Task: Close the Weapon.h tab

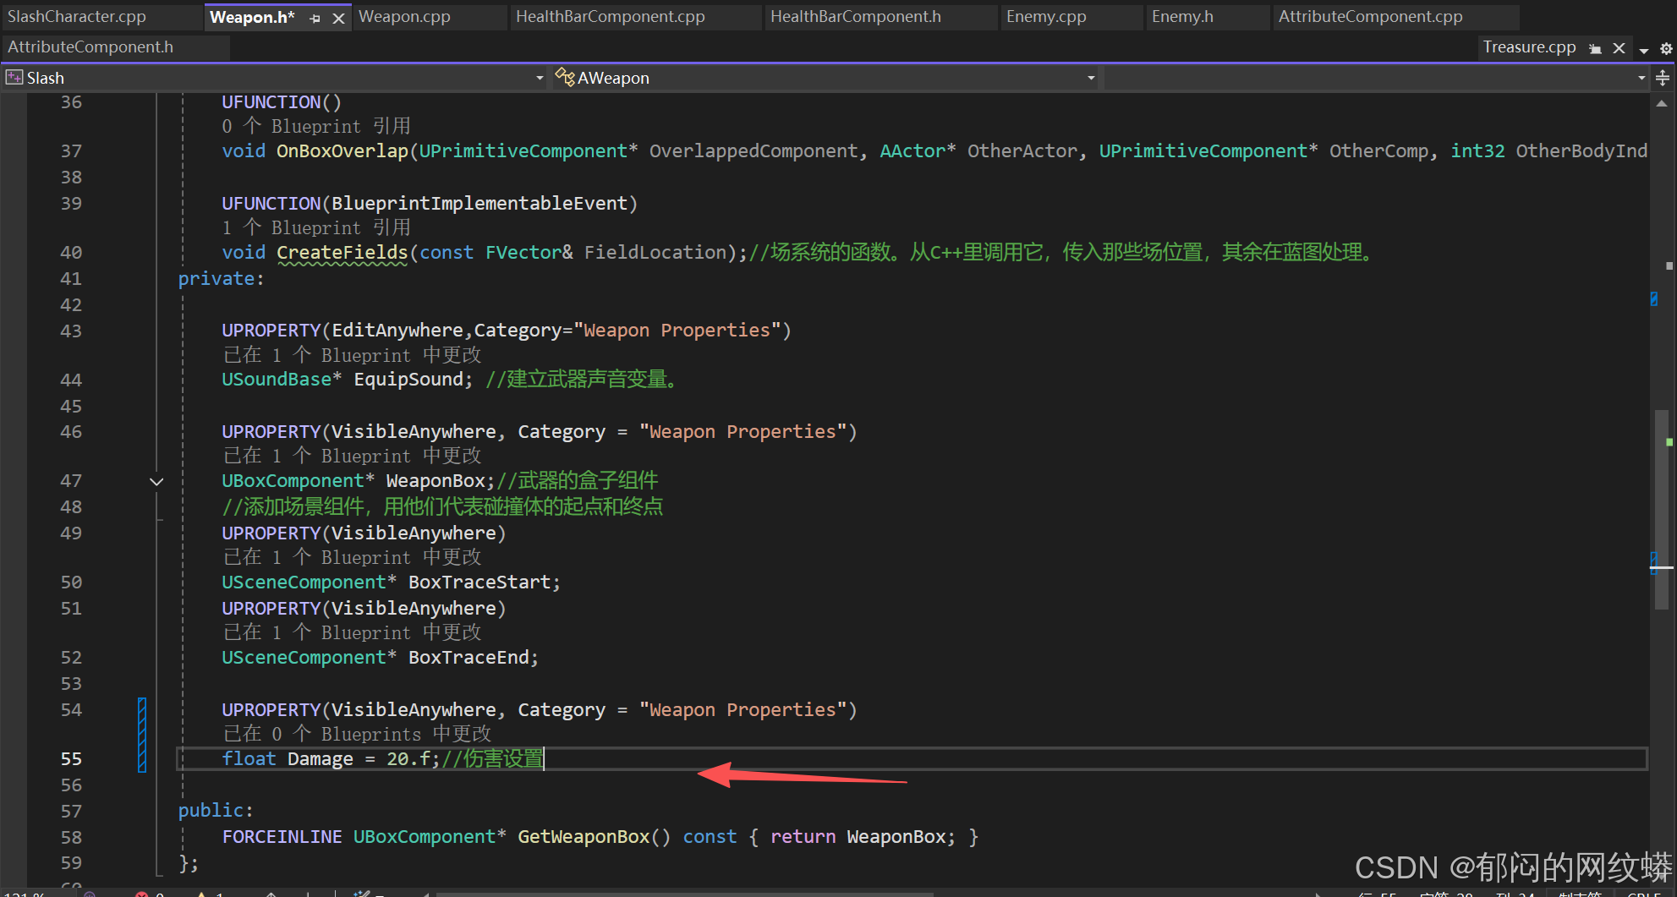Action: tap(338, 18)
